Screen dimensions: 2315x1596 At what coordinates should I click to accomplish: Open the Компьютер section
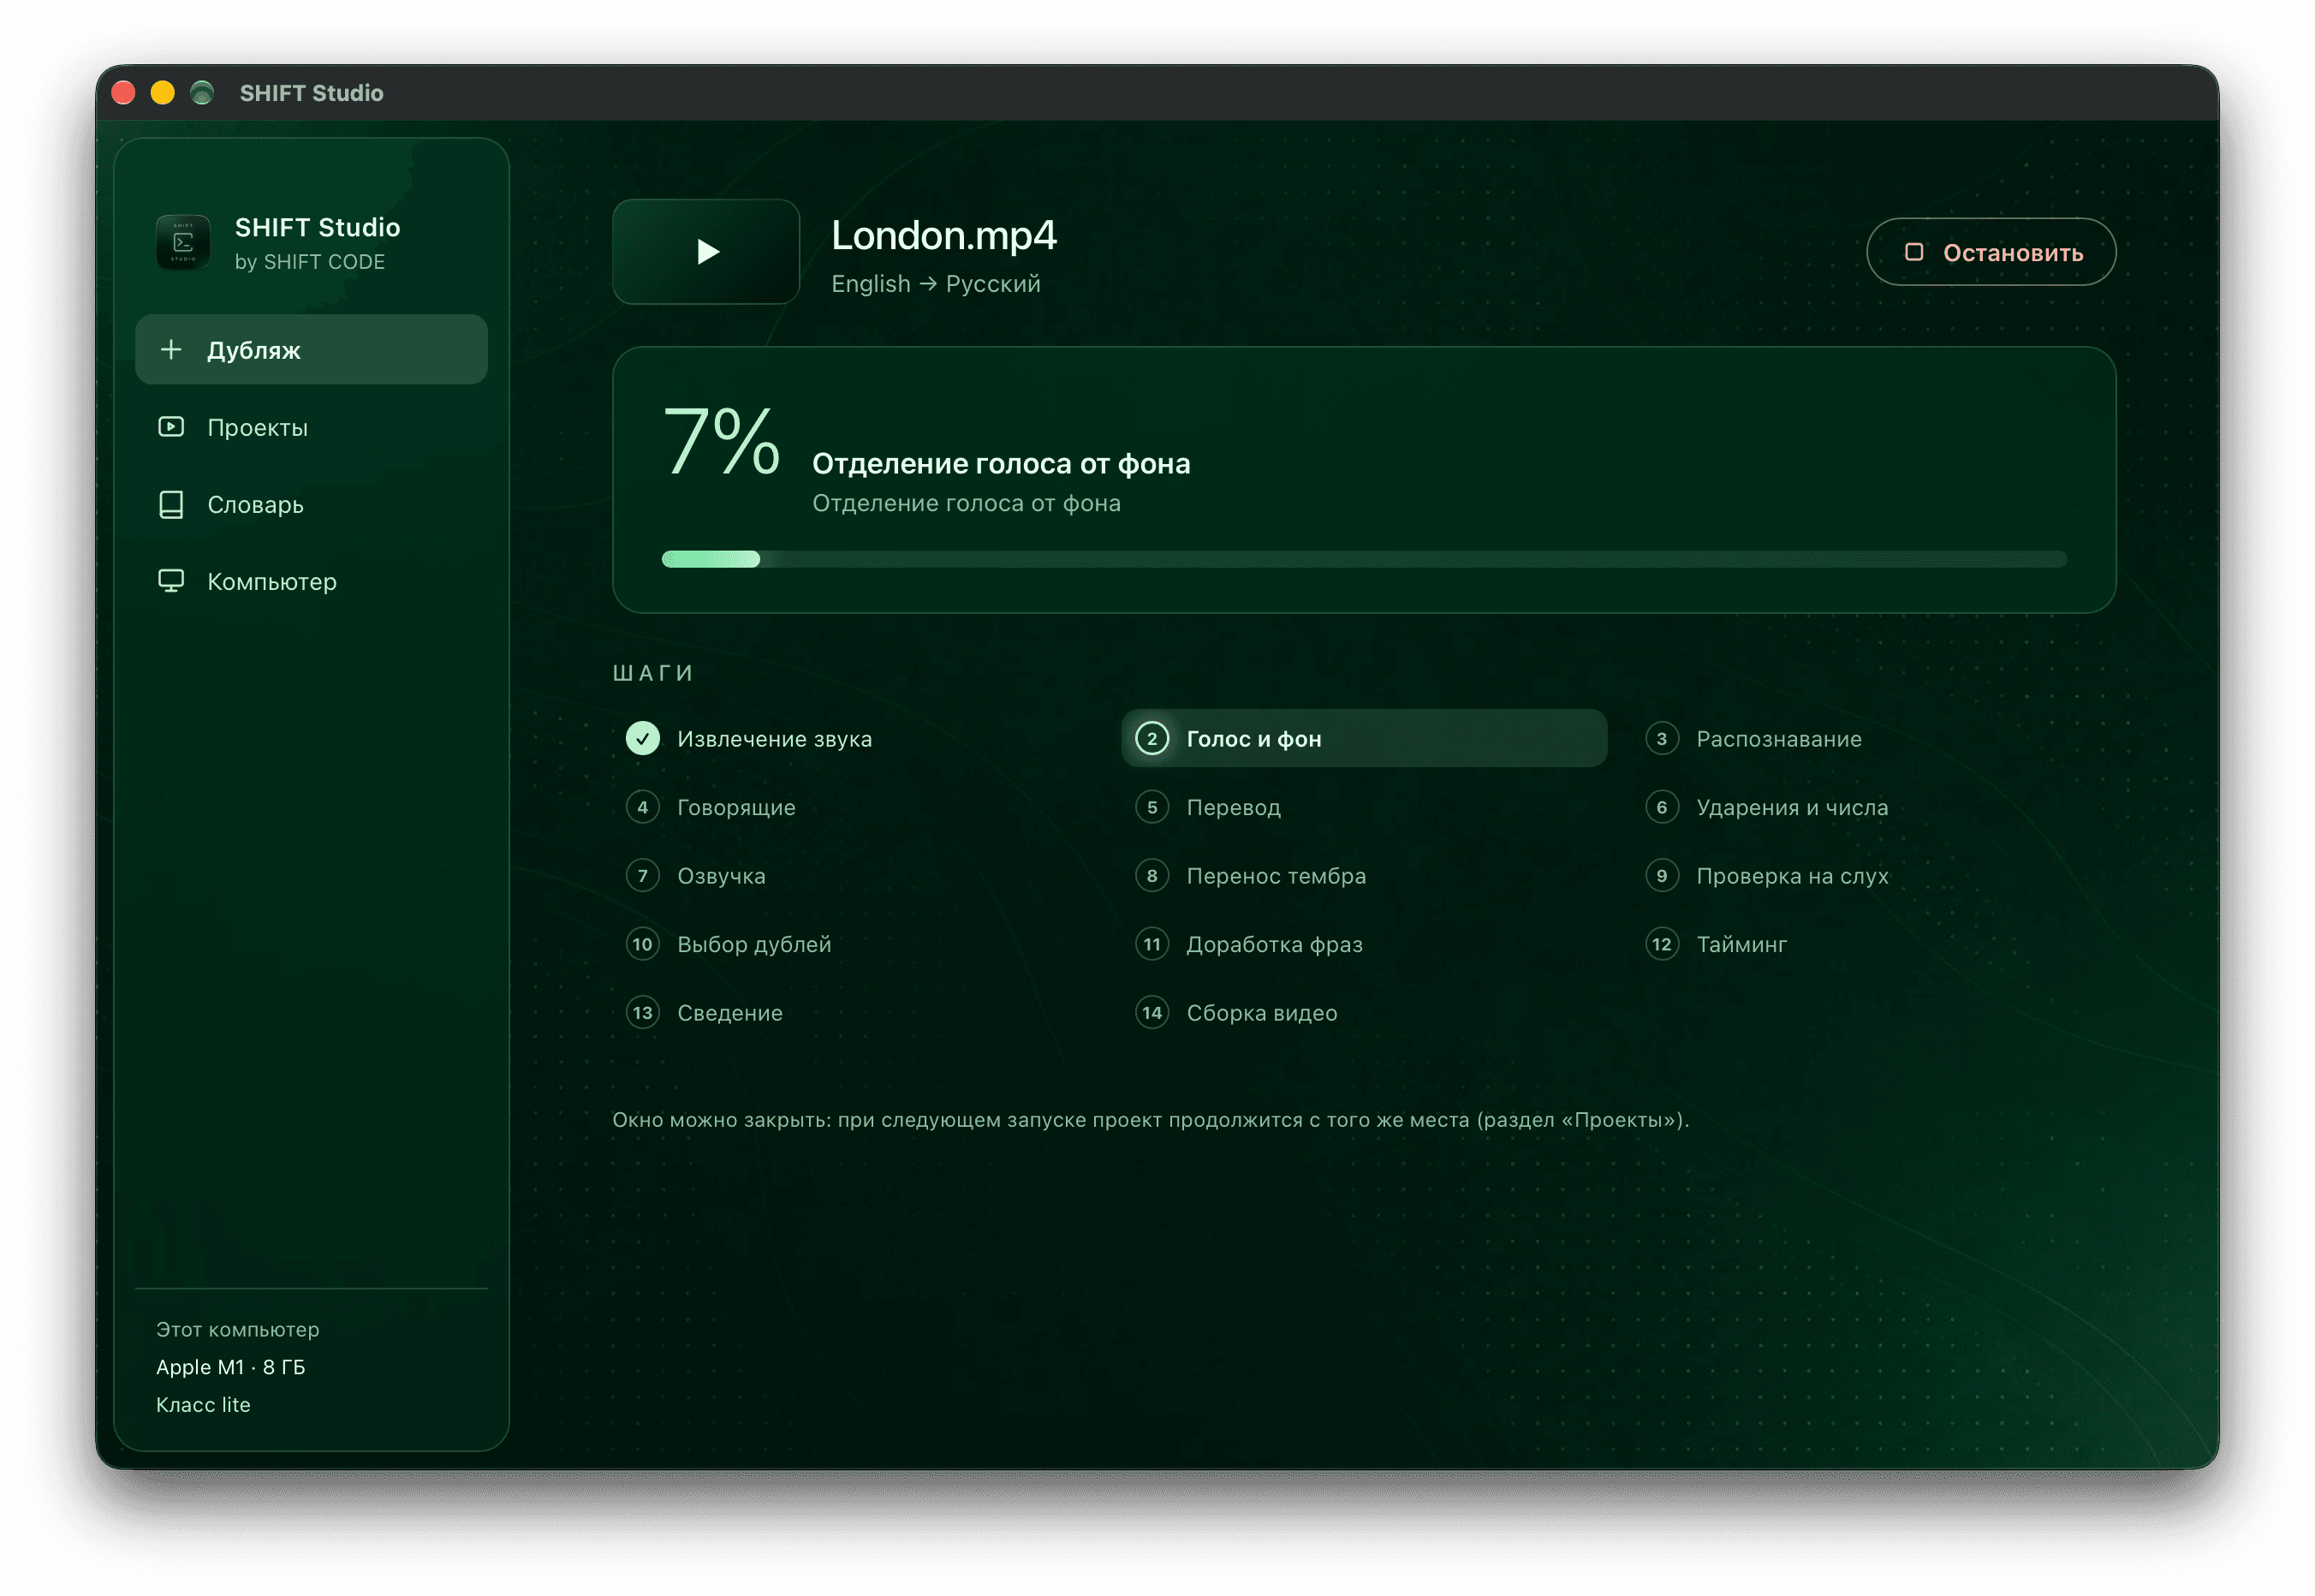click(x=311, y=581)
